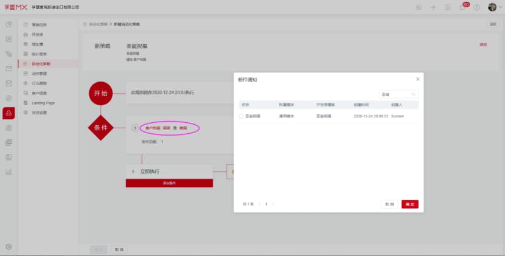This screenshot has height=256, width=505.
Task: Click the search input field in dialog
Action: (x=394, y=94)
